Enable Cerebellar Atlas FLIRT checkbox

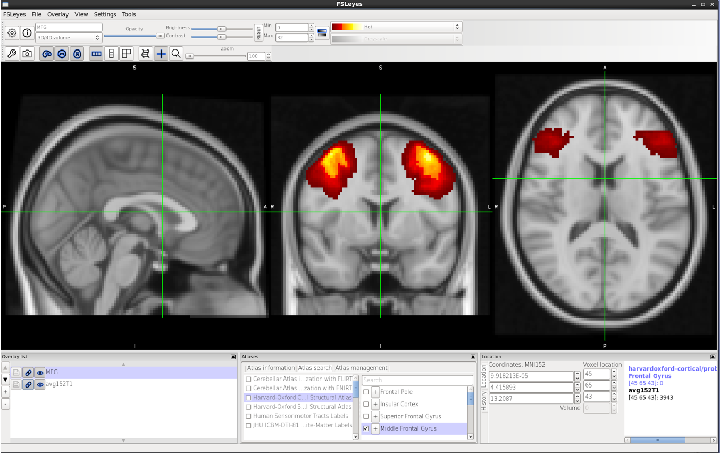pyautogui.click(x=248, y=379)
